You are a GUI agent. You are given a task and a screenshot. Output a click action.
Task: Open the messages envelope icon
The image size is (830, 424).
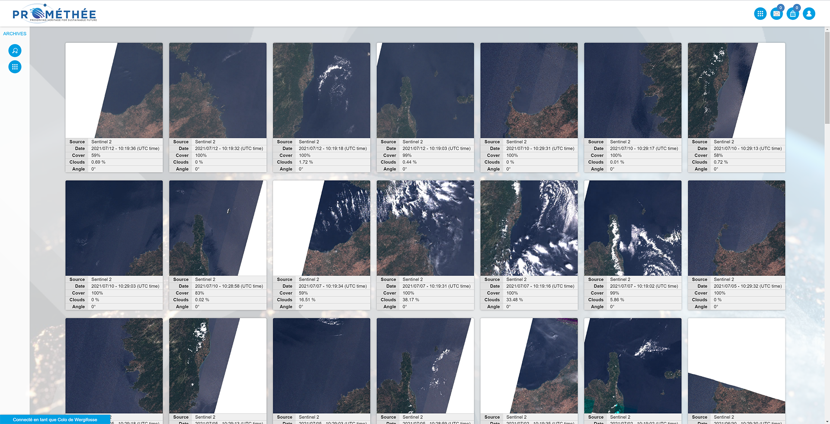point(776,14)
